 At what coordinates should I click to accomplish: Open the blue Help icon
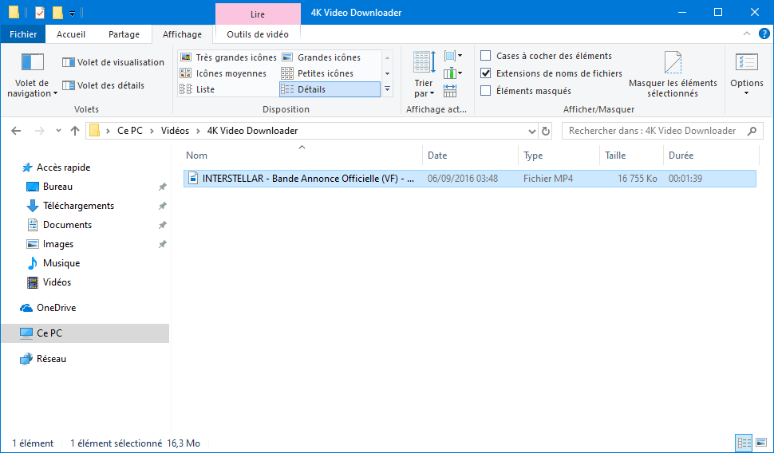coord(764,34)
